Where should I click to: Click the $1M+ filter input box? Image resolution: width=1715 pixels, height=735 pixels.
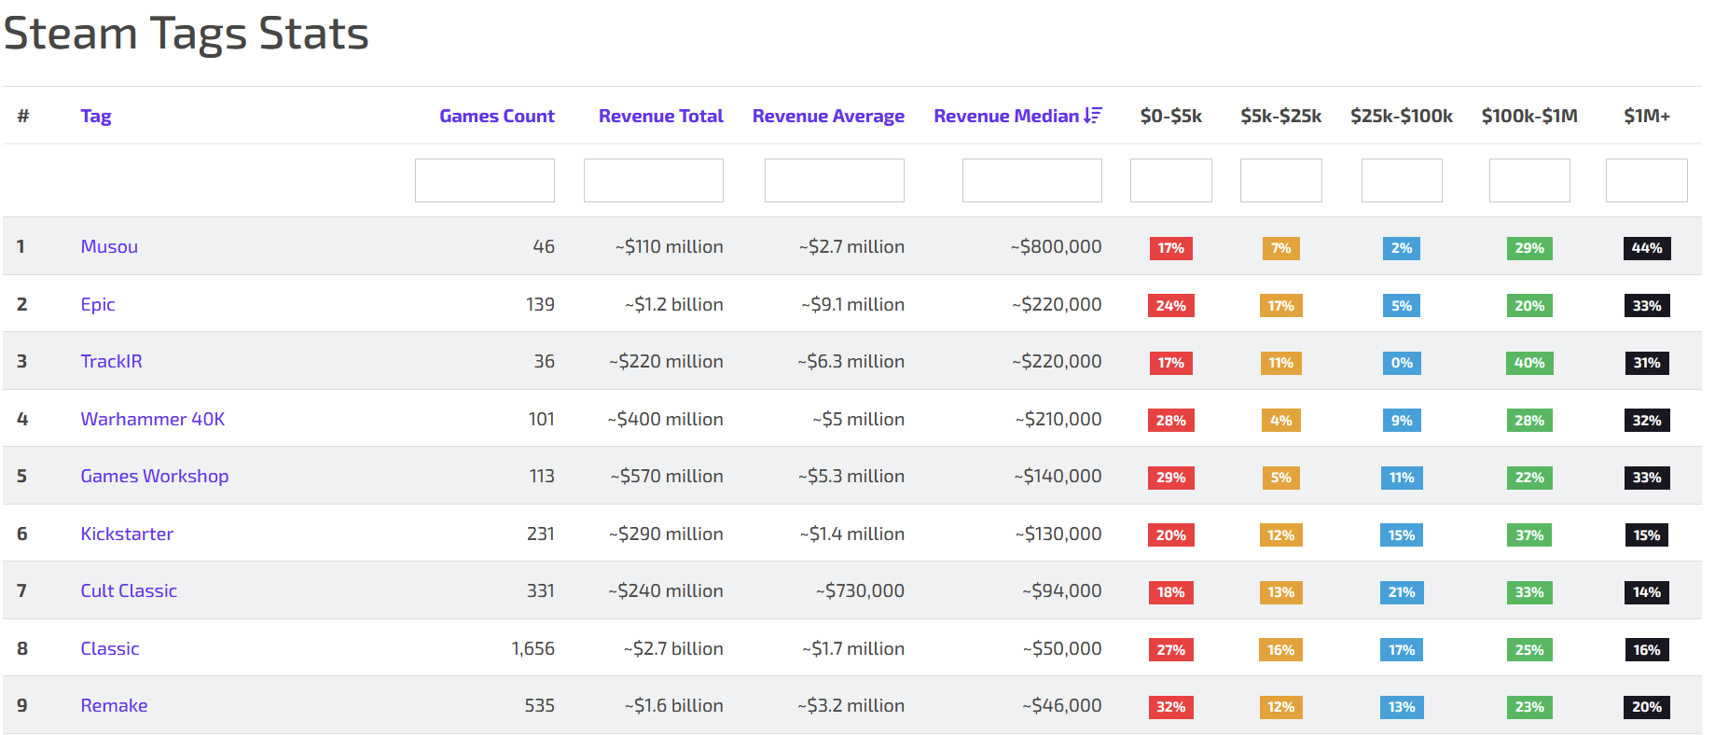(1646, 180)
